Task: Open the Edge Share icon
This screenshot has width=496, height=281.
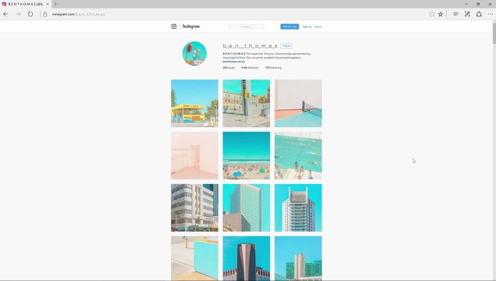Action: 478,14
